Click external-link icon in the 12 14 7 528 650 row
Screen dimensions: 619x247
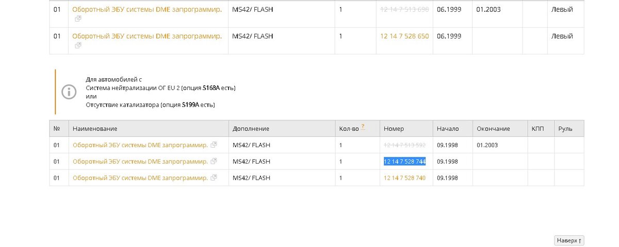click(78, 45)
